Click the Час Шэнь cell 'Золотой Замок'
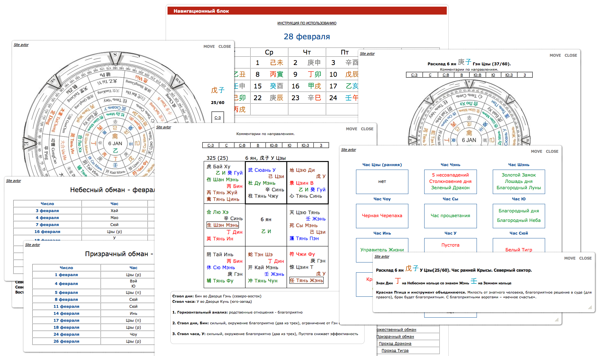The width and height of the screenshot is (600, 356). coord(519,182)
